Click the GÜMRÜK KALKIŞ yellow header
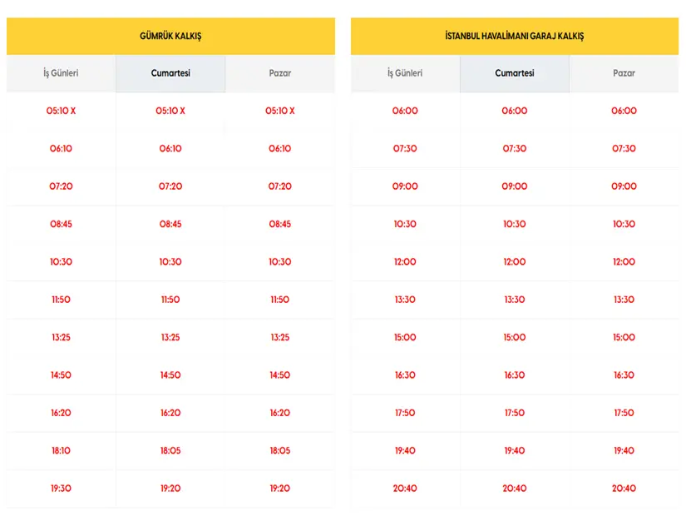The height and width of the screenshot is (516, 686). coord(170,36)
